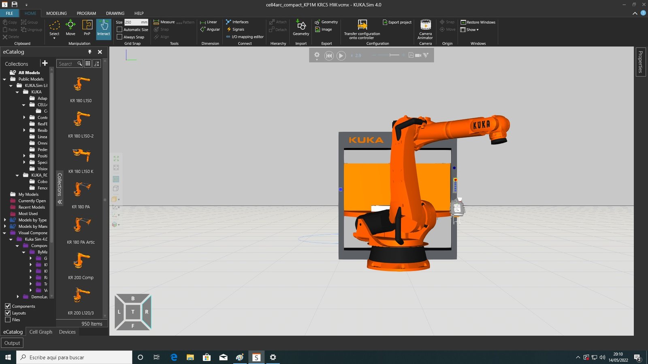Change the eCatalog sort order
648x364 pixels.
(97, 63)
